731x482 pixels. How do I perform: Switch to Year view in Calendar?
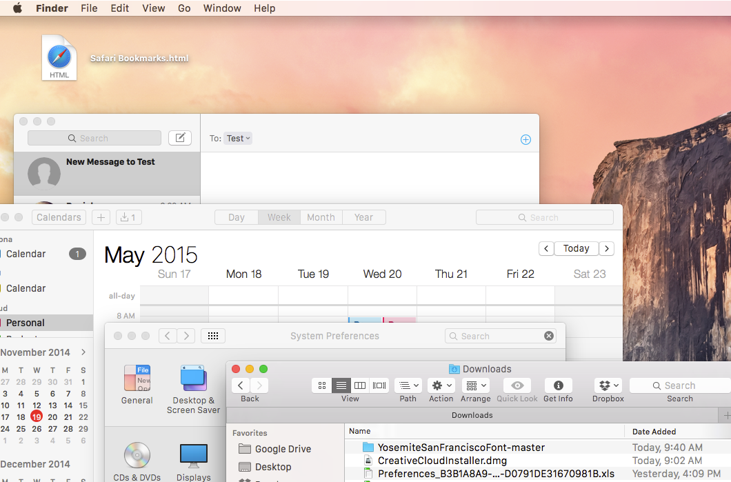[x=363, y=217]
